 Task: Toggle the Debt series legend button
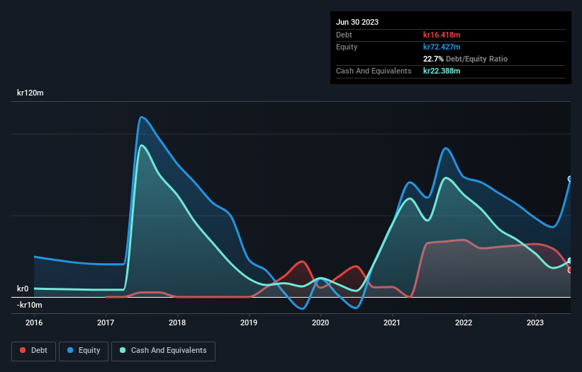point(33,351)
